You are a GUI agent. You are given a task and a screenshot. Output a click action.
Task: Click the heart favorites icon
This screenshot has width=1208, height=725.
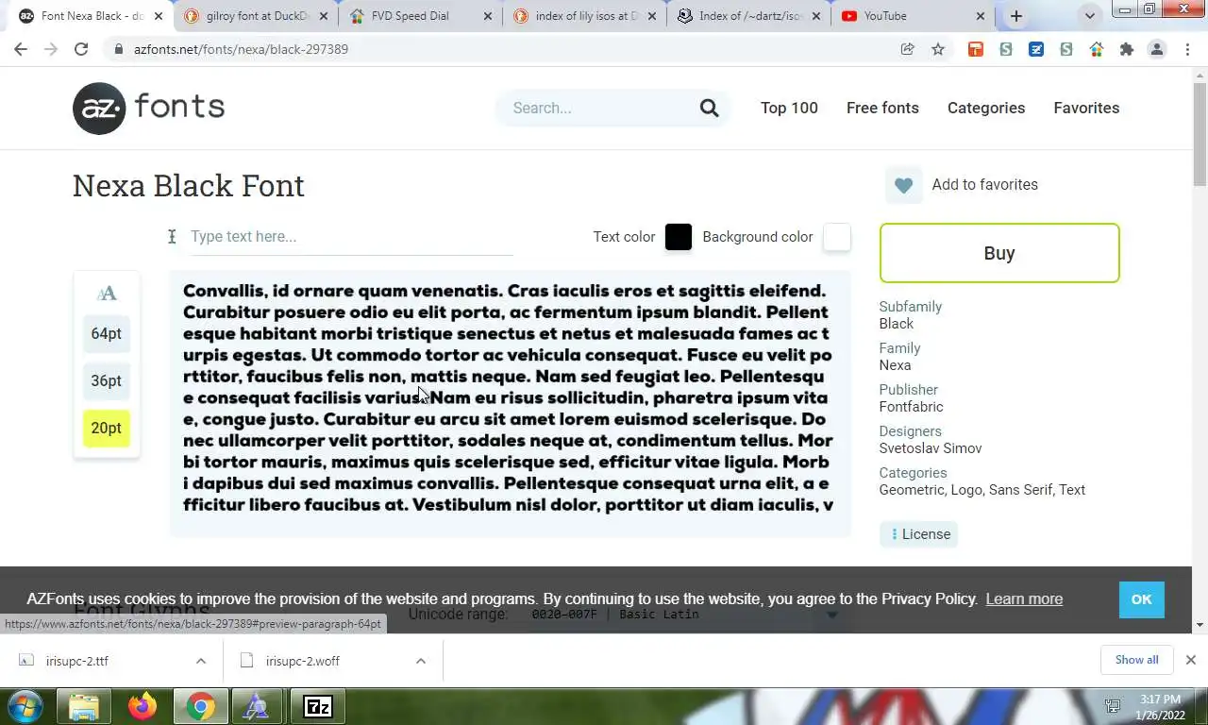pos(903,185)
